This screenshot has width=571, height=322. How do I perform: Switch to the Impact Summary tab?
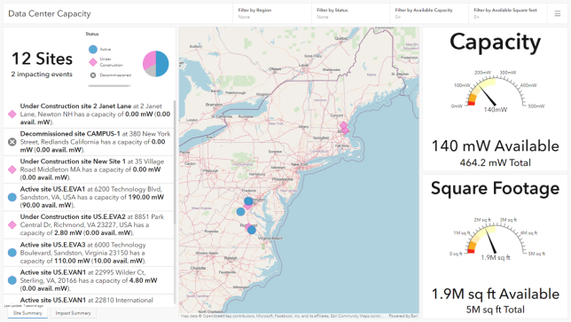73,313
